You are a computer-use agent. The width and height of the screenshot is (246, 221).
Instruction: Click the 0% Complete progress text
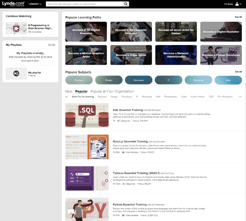coord(35,32)
